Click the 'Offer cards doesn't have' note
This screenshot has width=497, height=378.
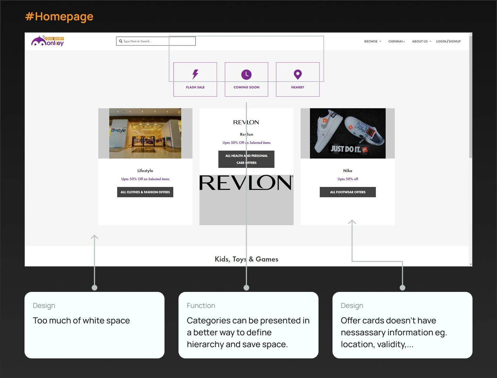[x=394, y=332]
